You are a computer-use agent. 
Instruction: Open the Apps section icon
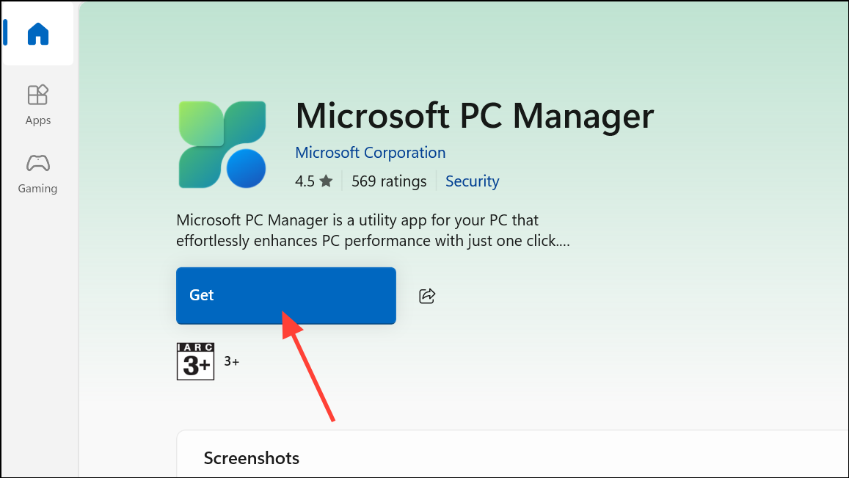tap(38, 95)
